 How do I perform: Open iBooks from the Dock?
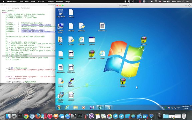pos(56,116)
